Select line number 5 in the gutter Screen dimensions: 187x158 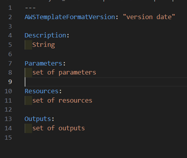pos(10,45)
